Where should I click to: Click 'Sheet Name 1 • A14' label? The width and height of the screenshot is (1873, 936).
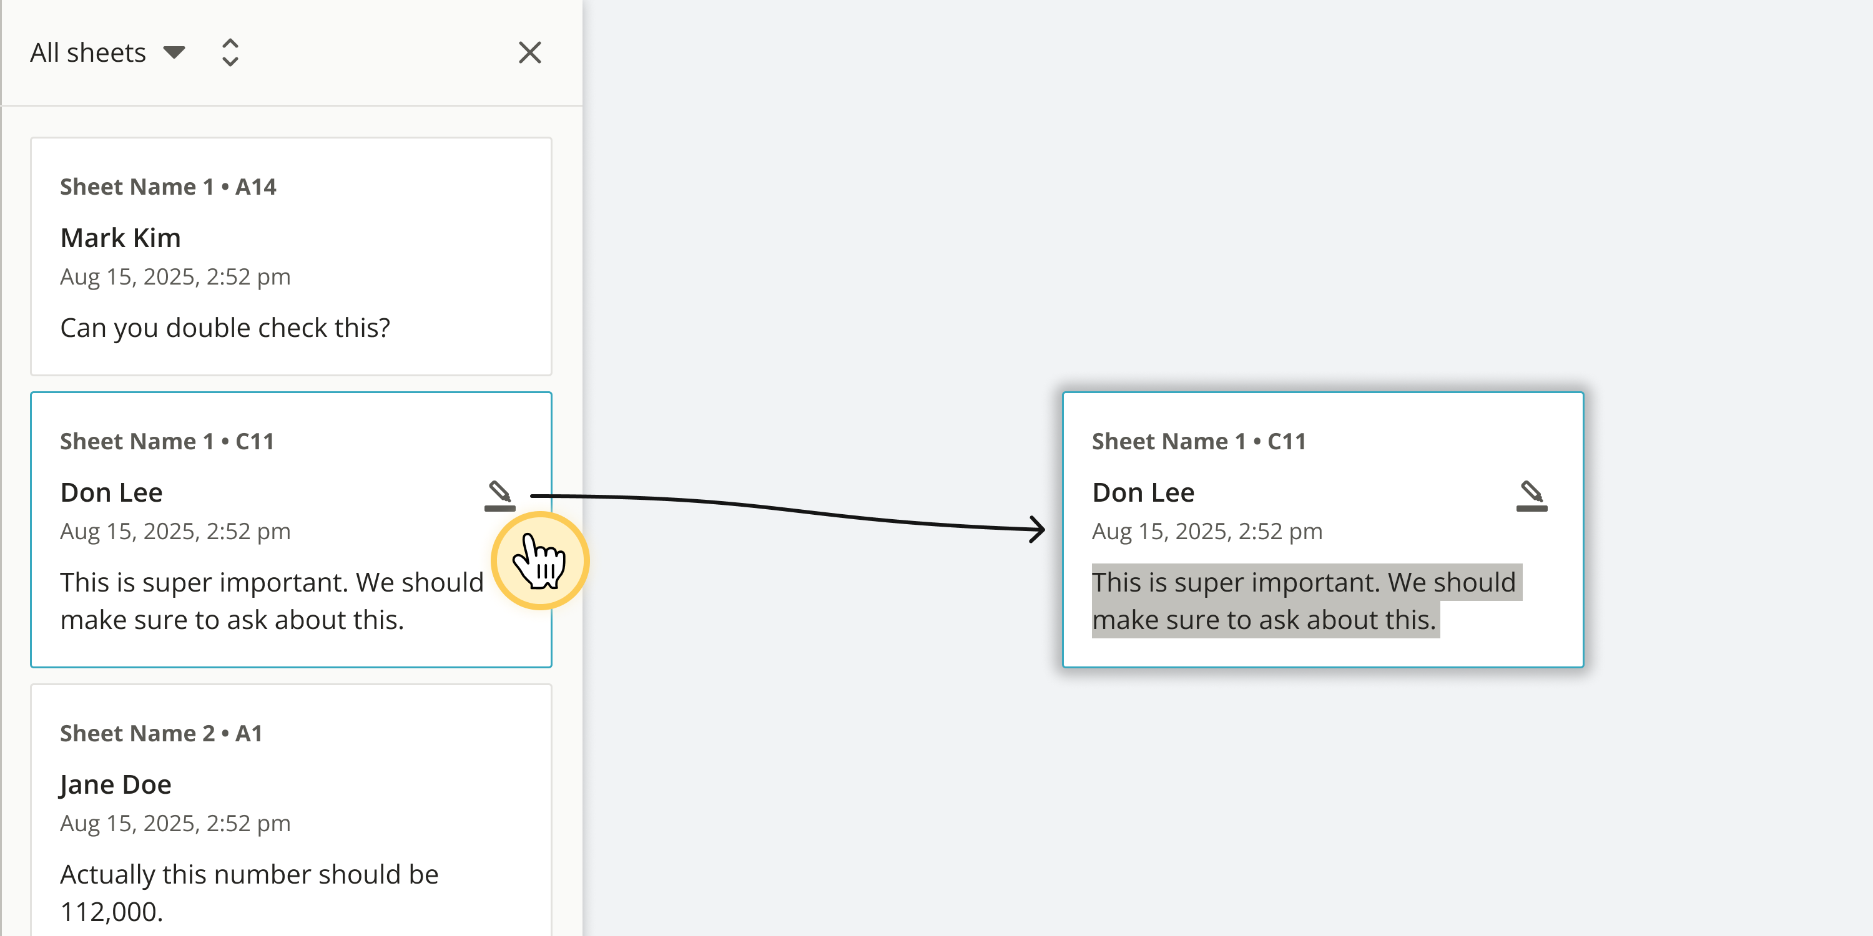coord(168,187)
